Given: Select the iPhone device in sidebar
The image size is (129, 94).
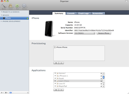Looking at the screenshot, I should click(x=14, y=18).
